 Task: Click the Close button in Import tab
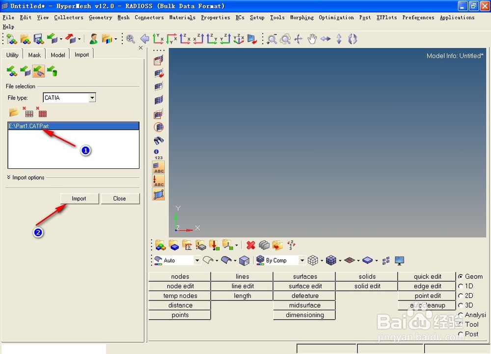click(x=120, y=198)
